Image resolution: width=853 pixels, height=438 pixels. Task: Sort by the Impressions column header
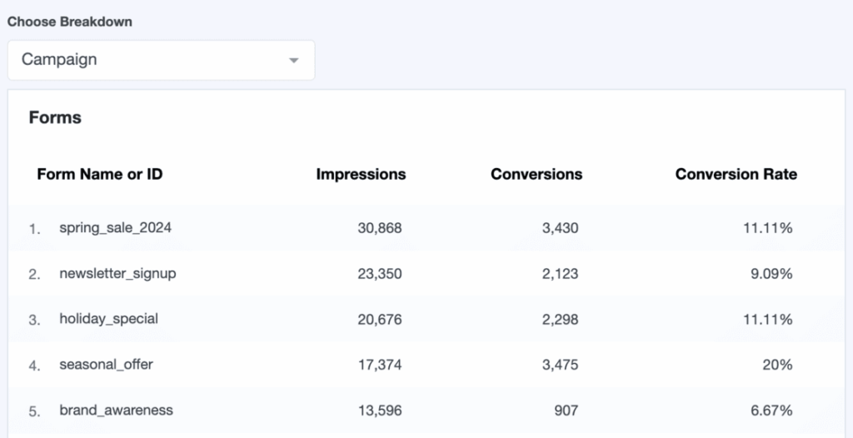361,174
